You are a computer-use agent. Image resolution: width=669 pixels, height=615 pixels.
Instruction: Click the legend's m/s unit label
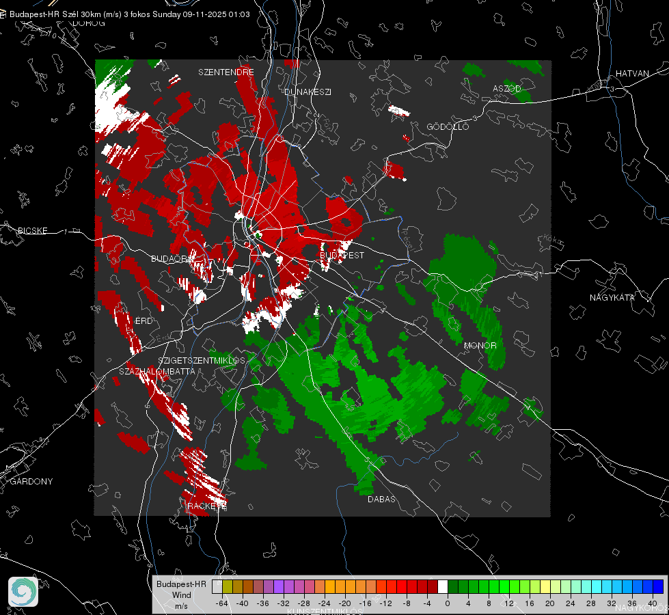click(181, 606)
